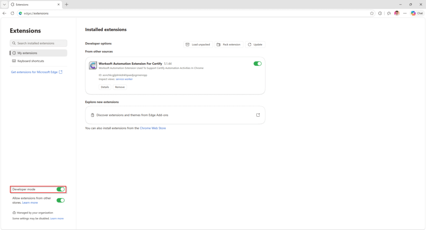The height and width of the screenshot is (230, 426).
Task: Toggle Developer mode off
Action: pyautogui.click(x=61, y=189)
